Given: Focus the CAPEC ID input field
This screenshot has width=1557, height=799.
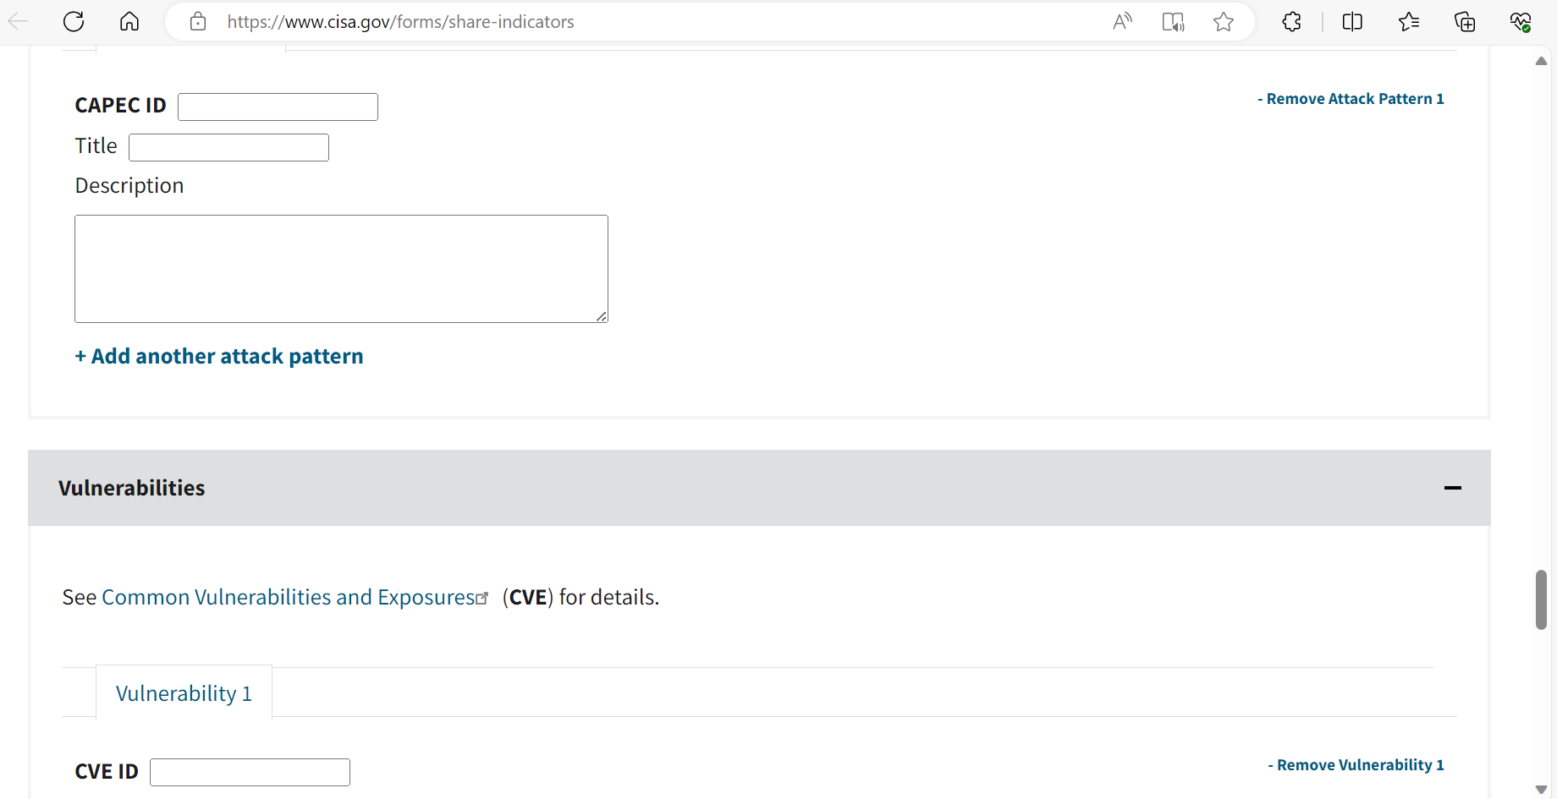Looking at the screenshot, I should pos(278,107).
